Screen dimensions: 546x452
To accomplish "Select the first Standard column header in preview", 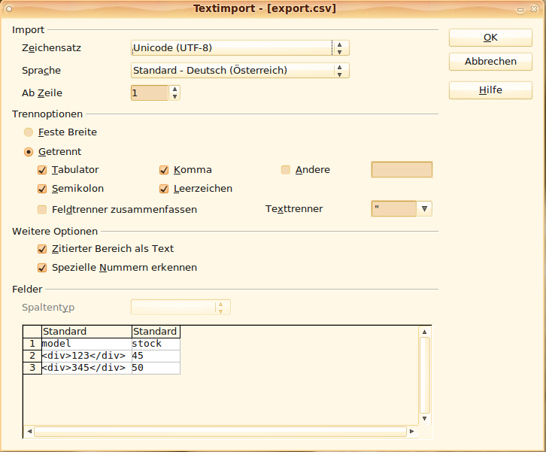I will pyautogui.click(x=86, y=331).
